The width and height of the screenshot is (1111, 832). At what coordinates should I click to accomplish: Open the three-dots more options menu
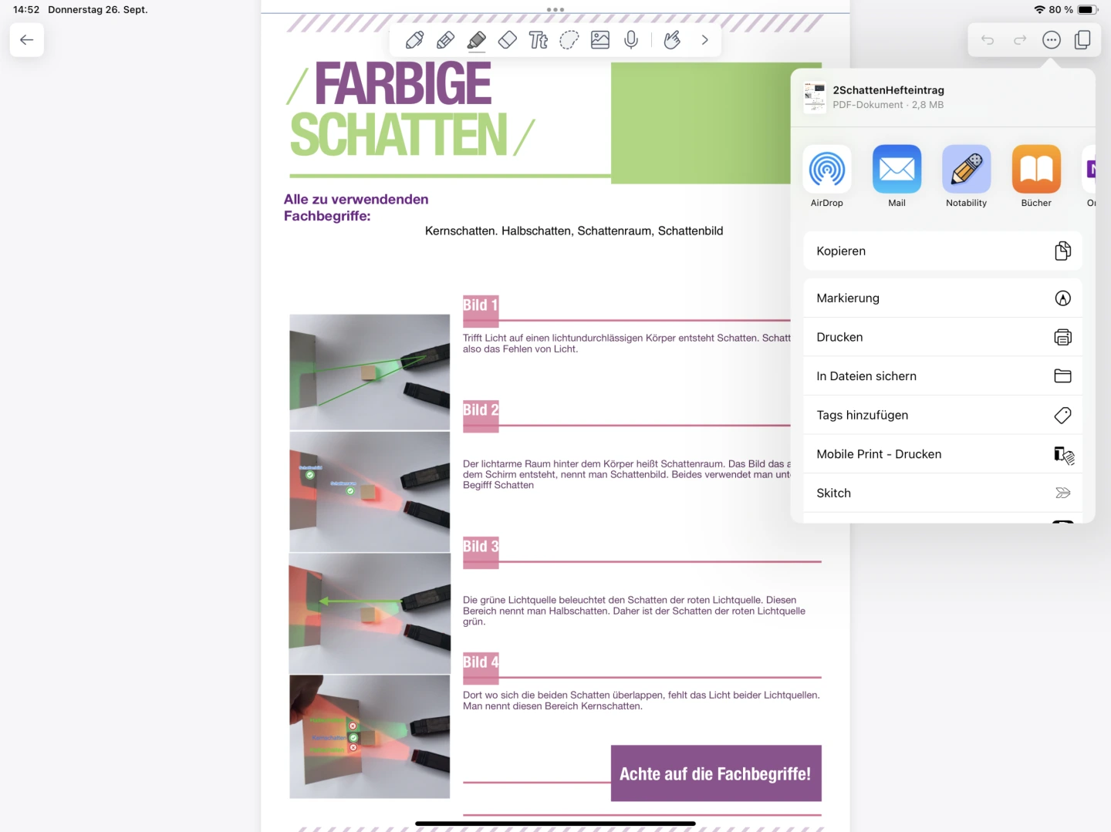click(1052, 40)
